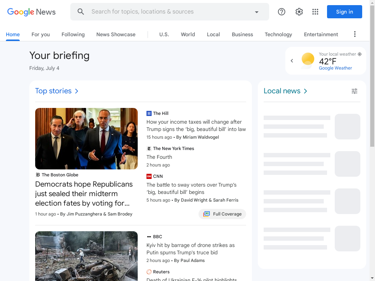The width and height of the screenshot is (375, 281).
Task: Click the Sign in button
Action: [x=344, y=12]
